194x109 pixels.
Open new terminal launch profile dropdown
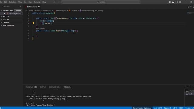pyautogui.click(x=187, y=87)
